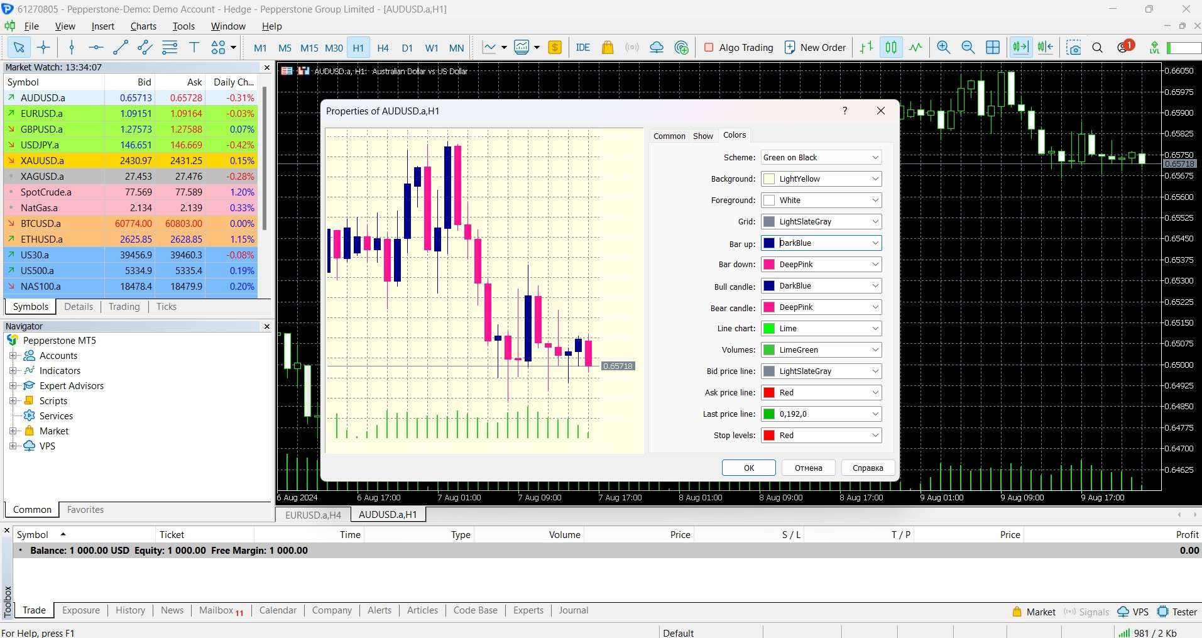Toggle the chart shift button
Image resolution: width=1202 pixels, height=638 pixels.
coord(1046,47)
